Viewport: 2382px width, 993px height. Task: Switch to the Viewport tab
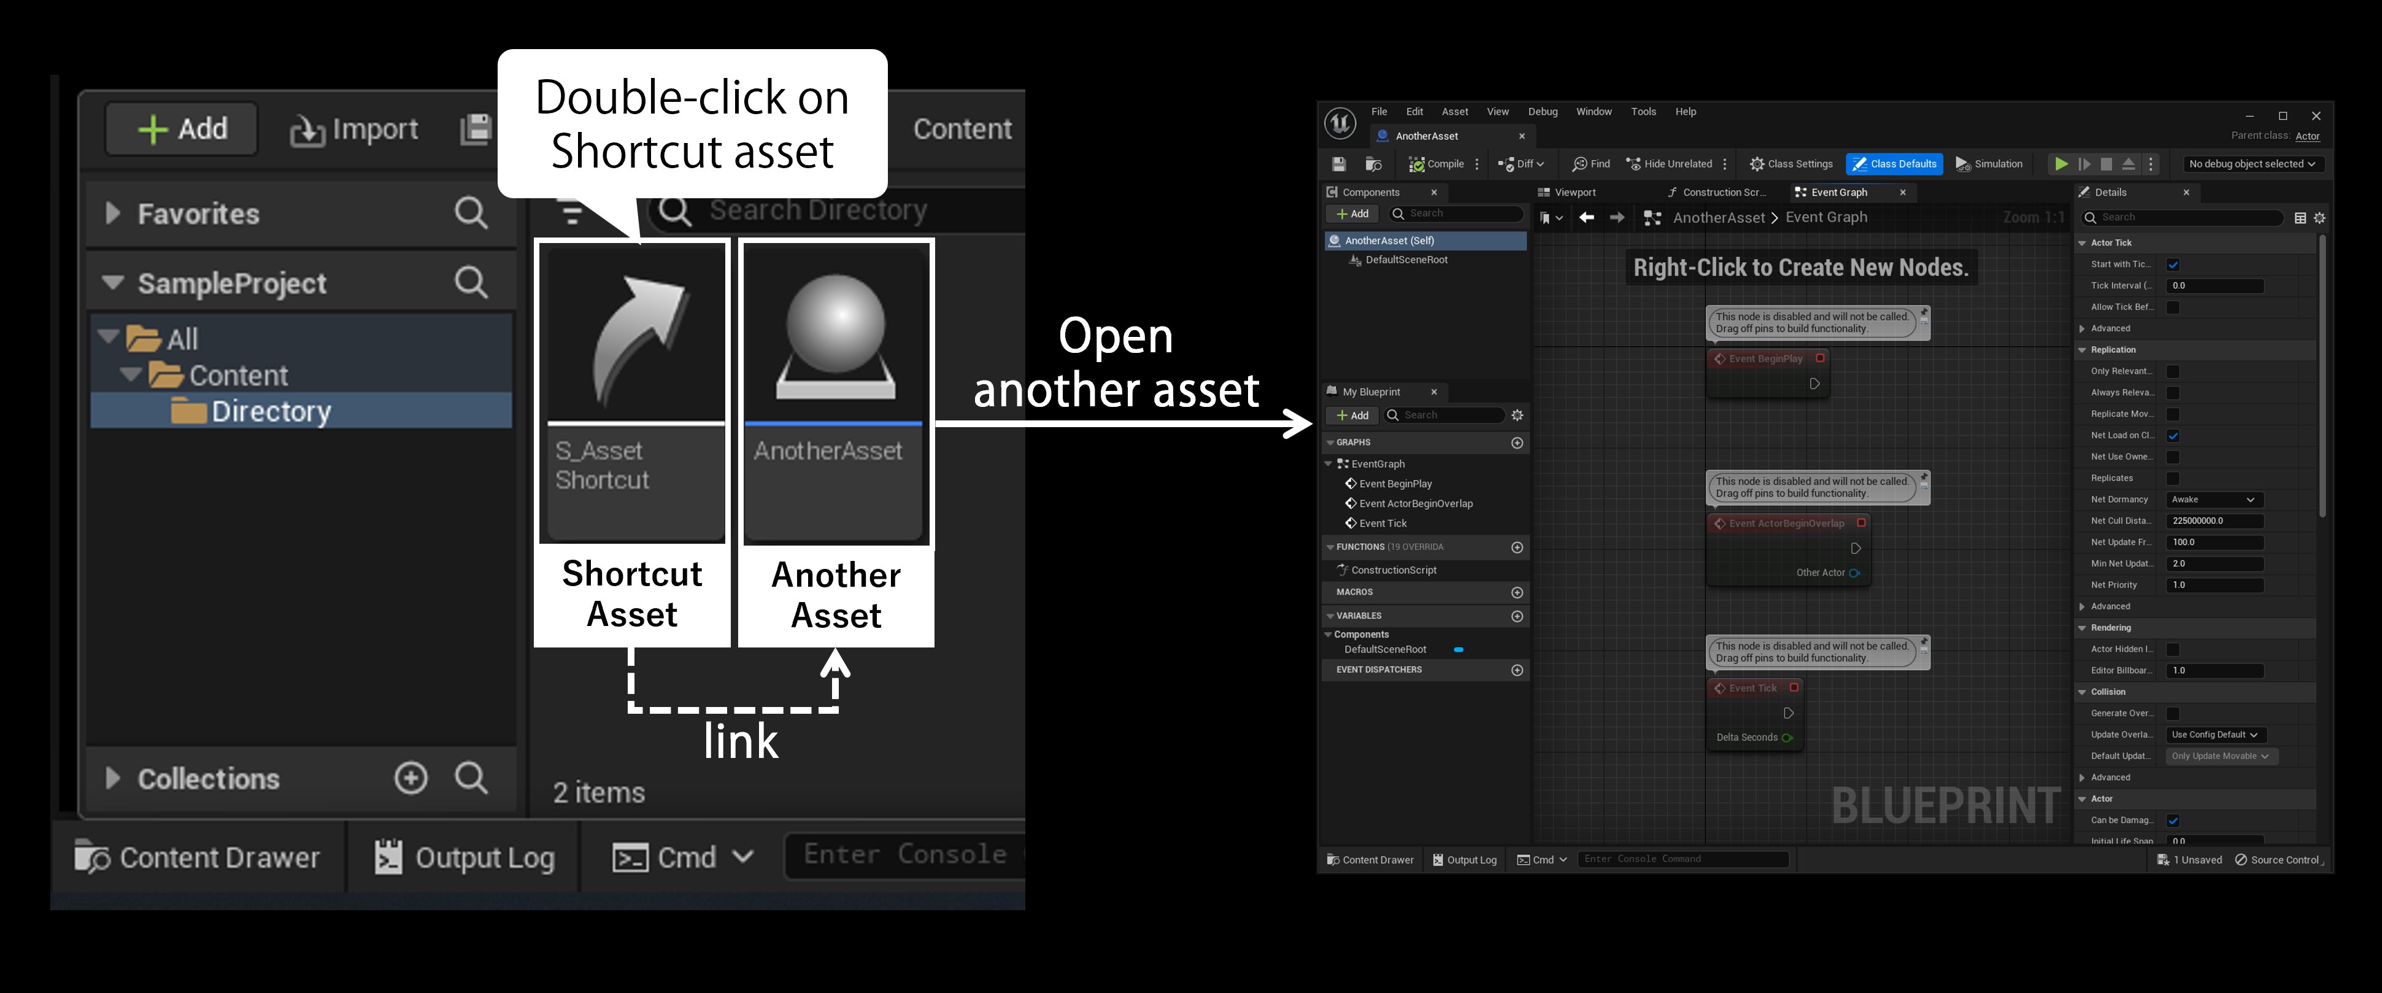(x=1574, y=192)
